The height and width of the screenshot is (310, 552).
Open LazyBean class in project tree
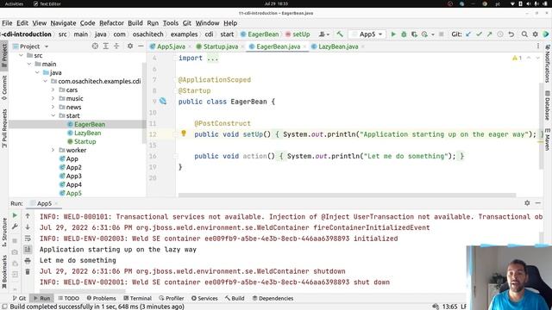pyautogui.click(x=88, y=133)
